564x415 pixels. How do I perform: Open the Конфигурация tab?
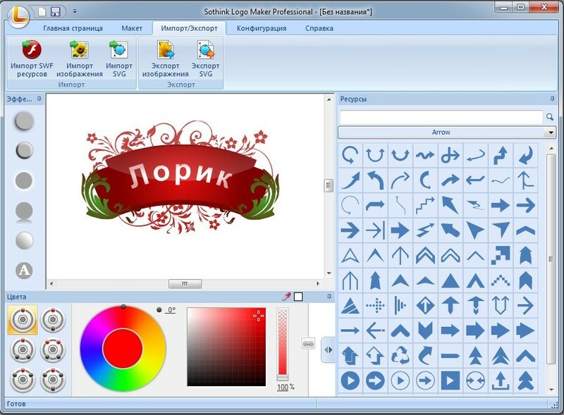(x=262, y=28)
